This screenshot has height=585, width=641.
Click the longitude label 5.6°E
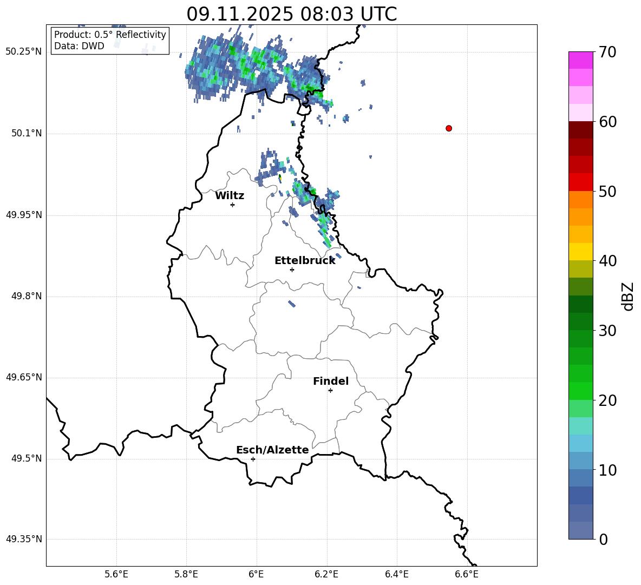pos(116,574)
